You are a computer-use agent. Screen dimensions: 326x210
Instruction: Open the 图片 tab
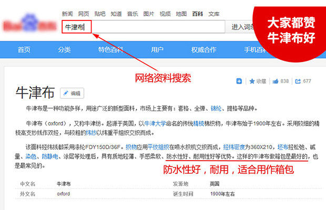click(x=149, y=14)
